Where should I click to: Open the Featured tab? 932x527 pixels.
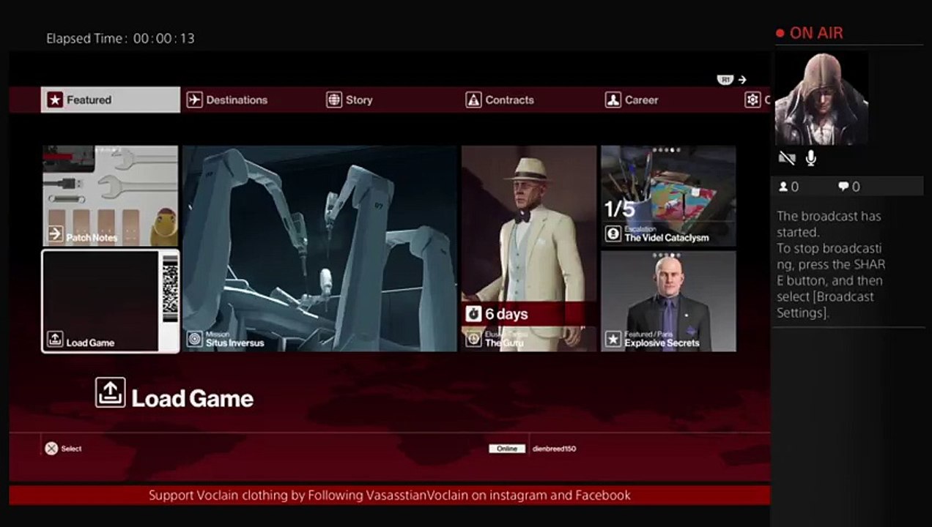coord(110,100)
